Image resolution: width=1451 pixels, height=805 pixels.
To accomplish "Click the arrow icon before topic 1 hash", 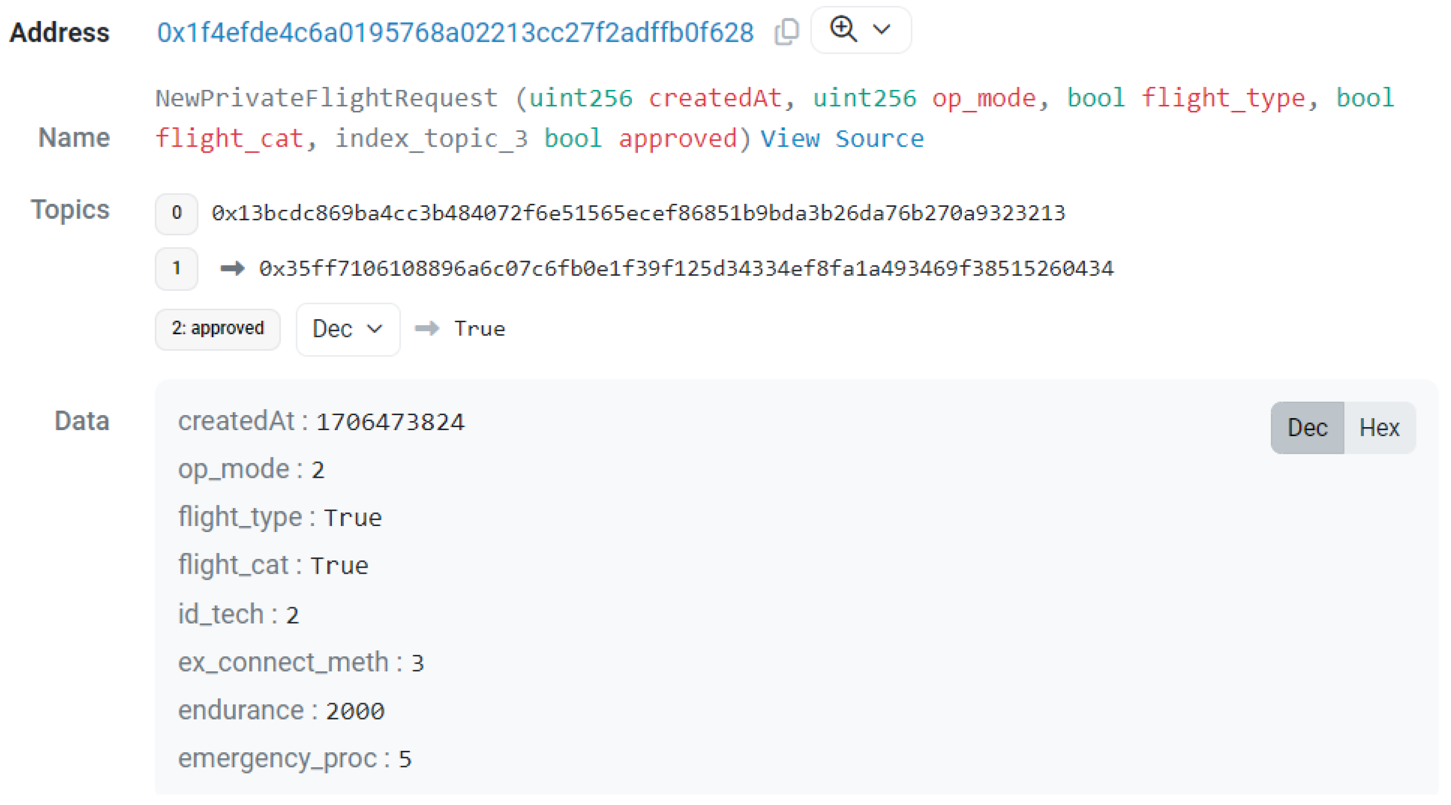I will tap(232, 268).
